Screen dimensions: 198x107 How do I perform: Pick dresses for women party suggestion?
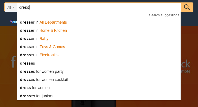[x=99, y=71]
